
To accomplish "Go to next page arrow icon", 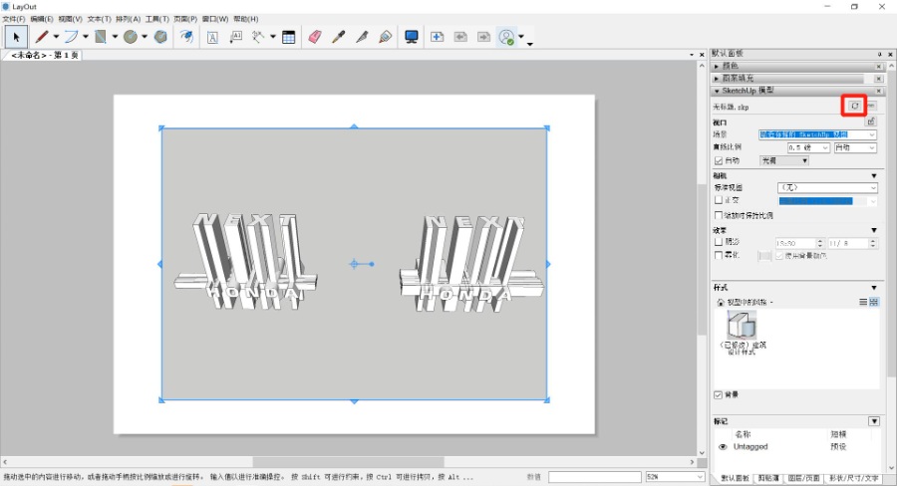I will (484, 37).
